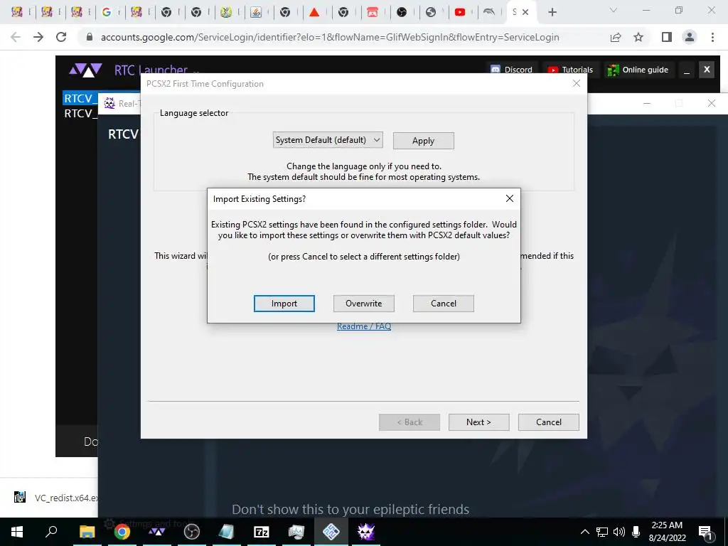Open the volume control in the tray
The height and width of the screenshot is (546, 728).
[619, 532]
